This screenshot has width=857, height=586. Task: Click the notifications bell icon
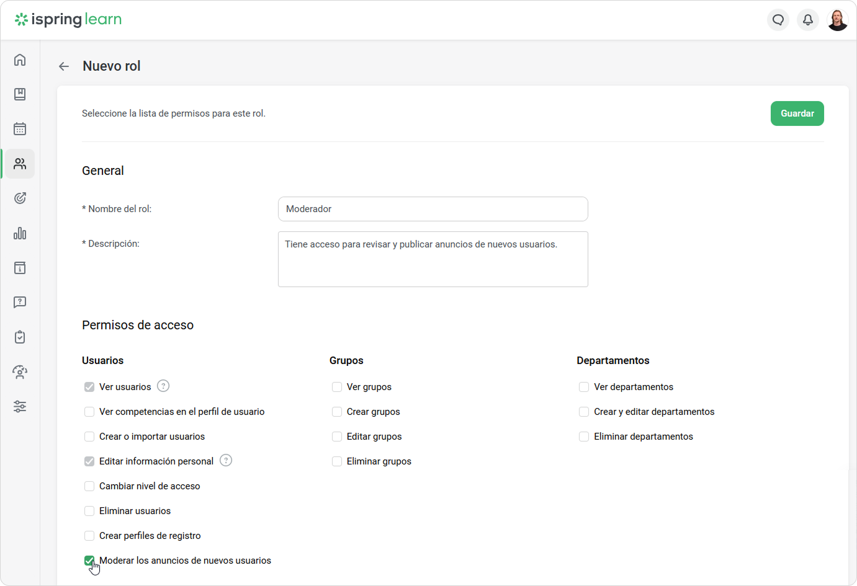(x=808, y=20)
